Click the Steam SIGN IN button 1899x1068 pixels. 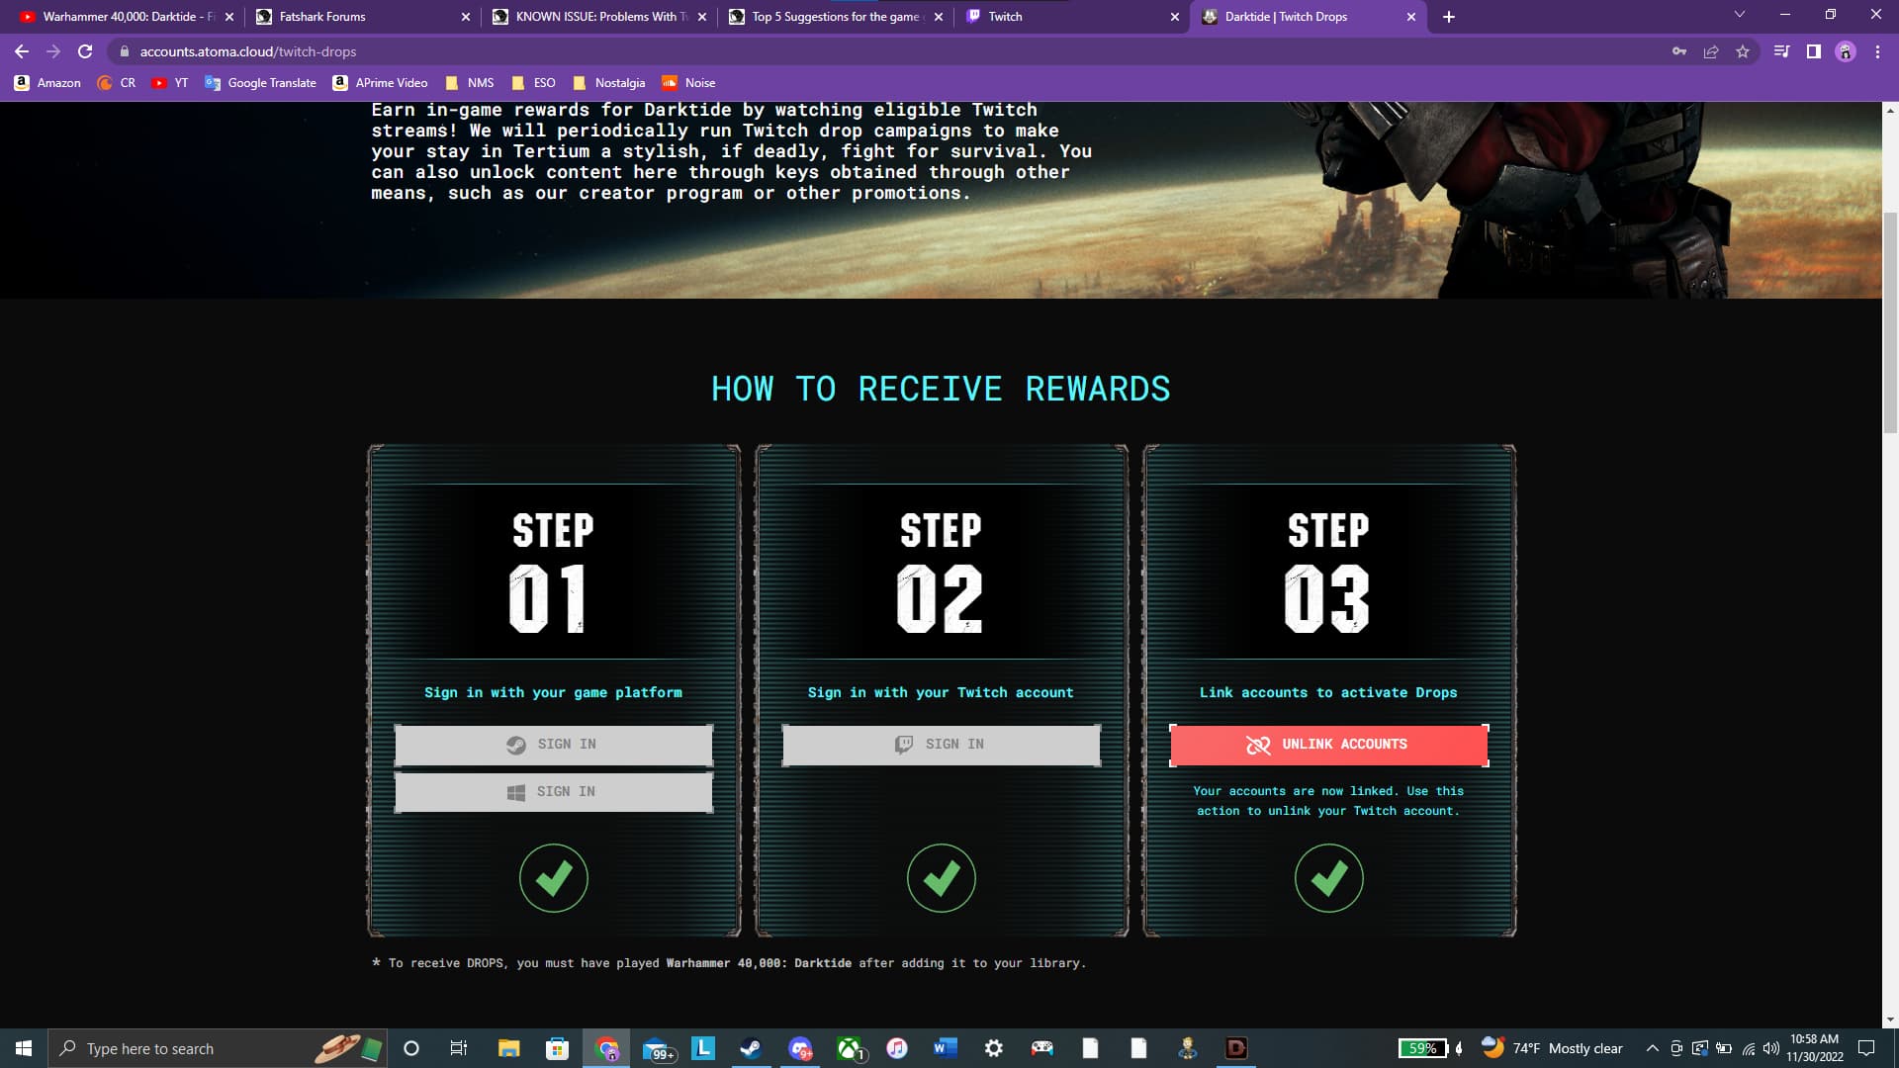[x=553, y=745]
